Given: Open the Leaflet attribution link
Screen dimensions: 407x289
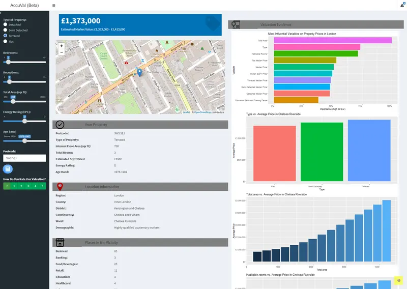Looking at the screenshot, I should tap(186, 112).
